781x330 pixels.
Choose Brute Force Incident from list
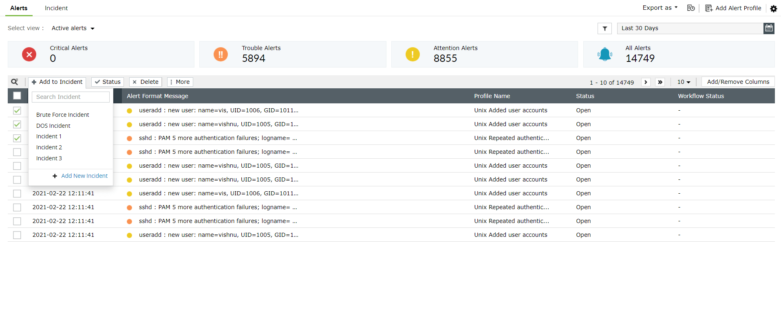pos(63,115)
